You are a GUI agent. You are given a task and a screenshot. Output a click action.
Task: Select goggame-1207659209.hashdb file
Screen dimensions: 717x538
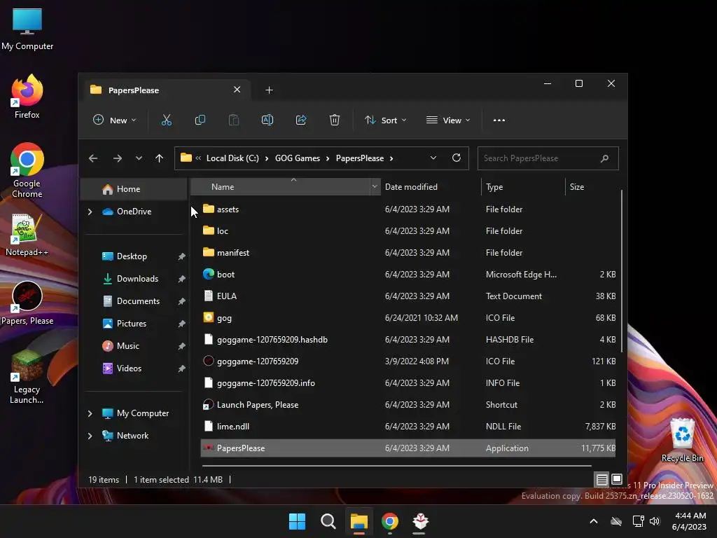click(408, 340)
